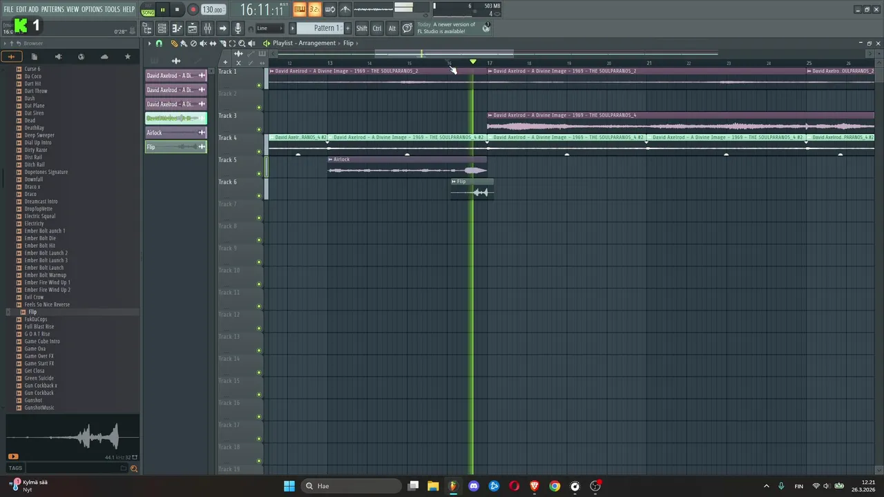884x497 pixels.
Task: Click the right arrow icon beside the mixer
Action: 222,28
